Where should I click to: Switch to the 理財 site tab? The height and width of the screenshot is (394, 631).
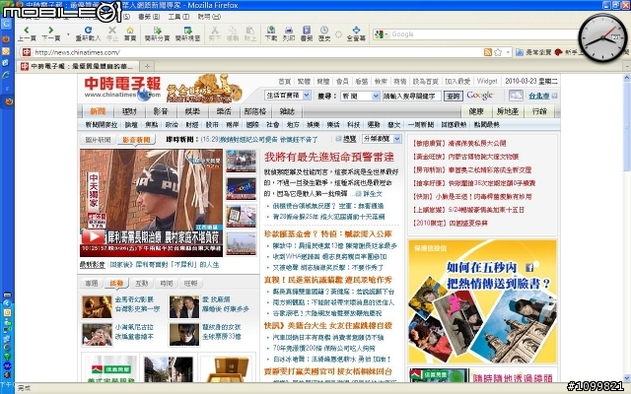point(129,111)
